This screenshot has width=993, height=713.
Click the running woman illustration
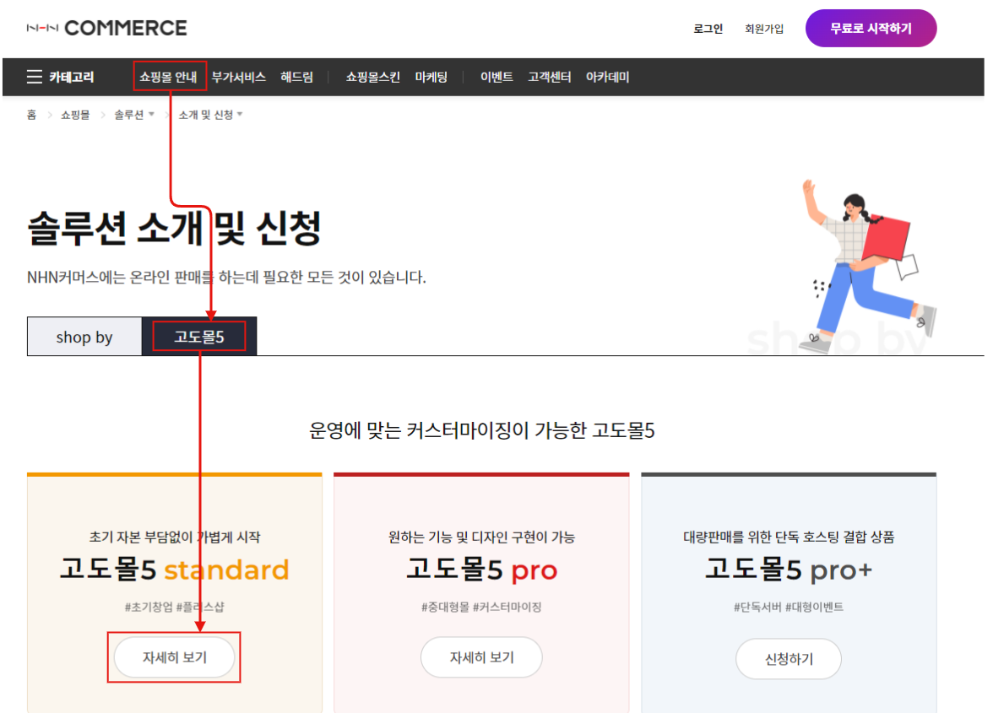(869, 267)
